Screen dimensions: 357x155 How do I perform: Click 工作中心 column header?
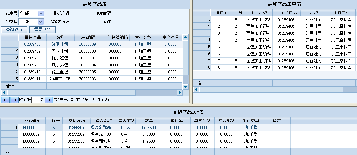341,13
